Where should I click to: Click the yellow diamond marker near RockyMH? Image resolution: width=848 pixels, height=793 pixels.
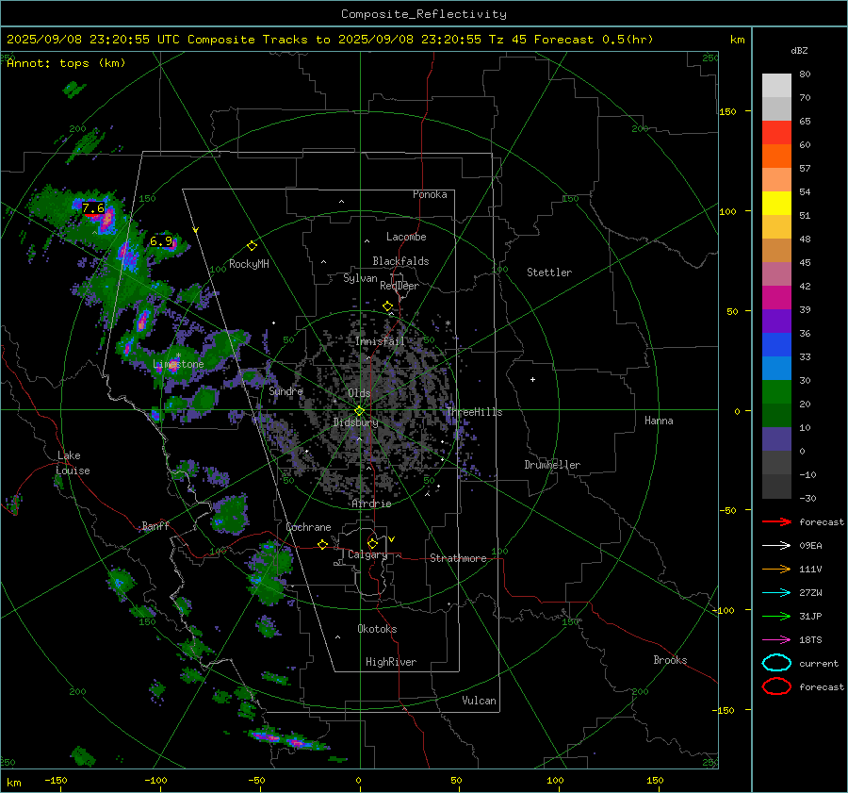(x=252, y=246)
